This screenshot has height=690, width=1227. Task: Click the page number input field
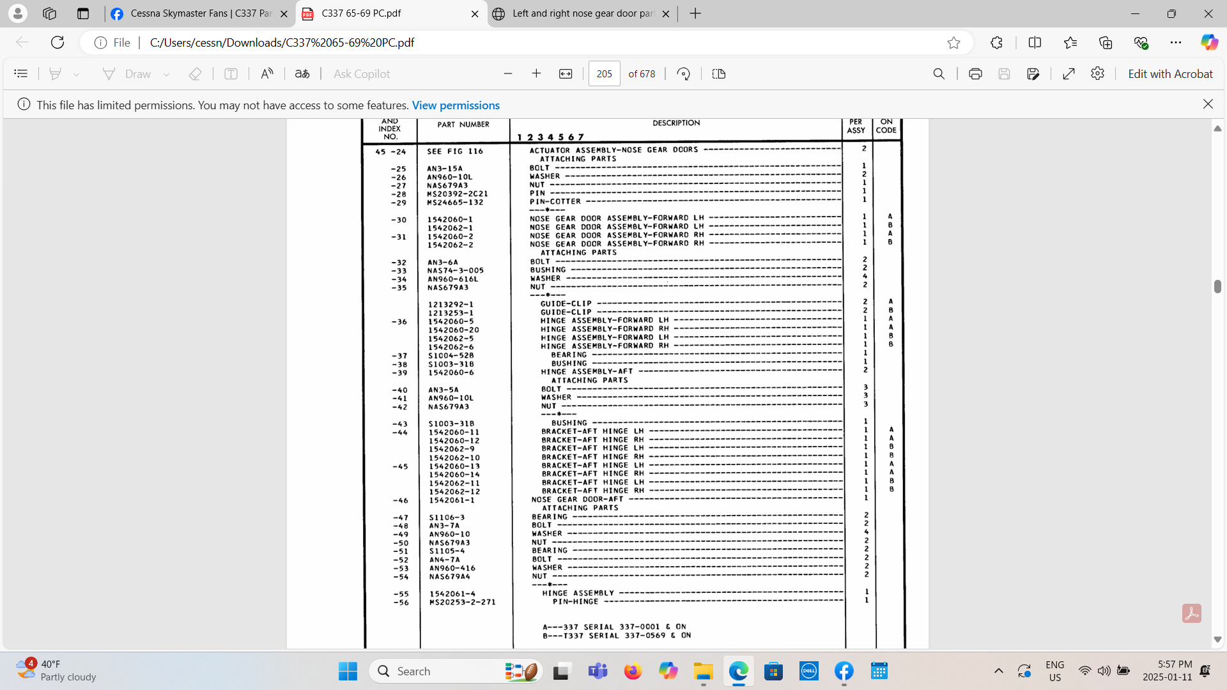coord(604,74)
